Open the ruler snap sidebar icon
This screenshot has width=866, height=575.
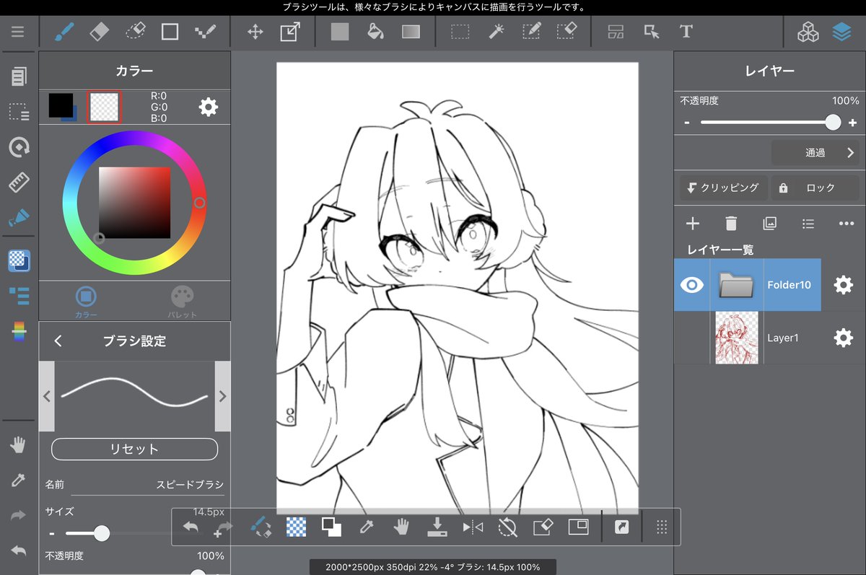[19, 183]
